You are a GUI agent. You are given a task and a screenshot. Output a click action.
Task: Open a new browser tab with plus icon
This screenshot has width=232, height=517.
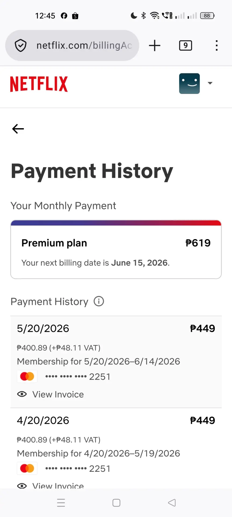pyautogui.click(x=155, y=45)
